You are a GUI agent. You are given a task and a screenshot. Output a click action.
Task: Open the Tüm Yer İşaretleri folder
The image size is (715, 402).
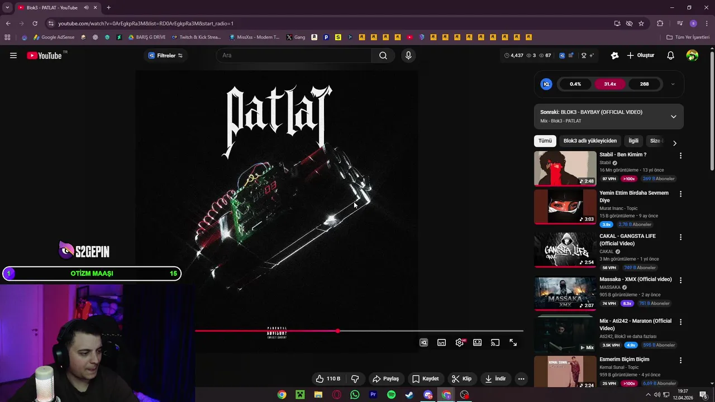pos(688,37)
